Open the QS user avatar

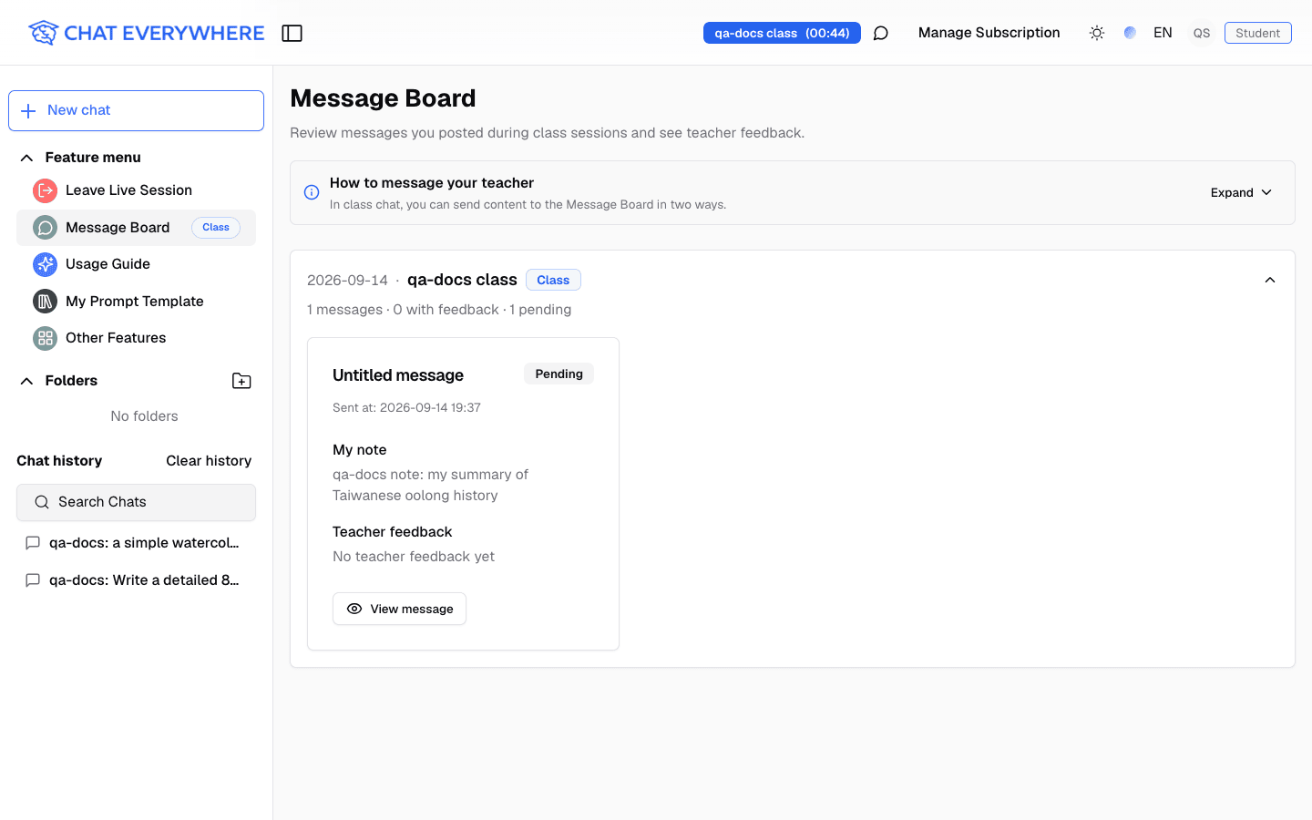[x=1202, y=33]
